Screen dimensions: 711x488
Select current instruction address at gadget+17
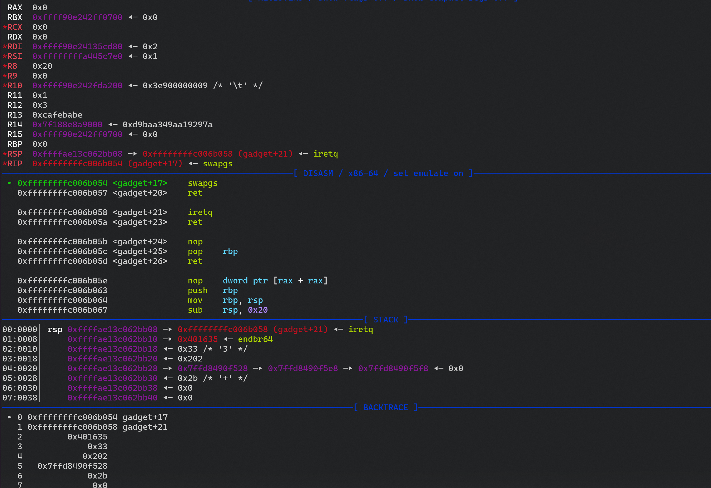63,183
